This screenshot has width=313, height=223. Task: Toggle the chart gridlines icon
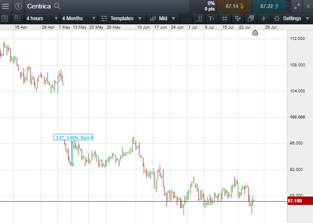(x=225, y=18)
